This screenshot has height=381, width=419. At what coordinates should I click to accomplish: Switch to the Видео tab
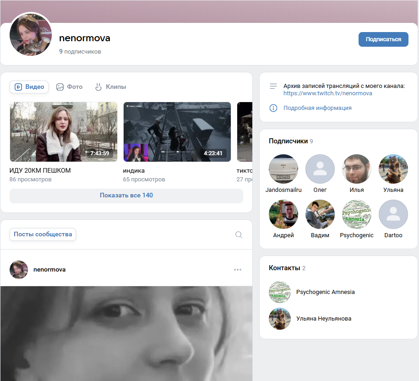[29, 87]
